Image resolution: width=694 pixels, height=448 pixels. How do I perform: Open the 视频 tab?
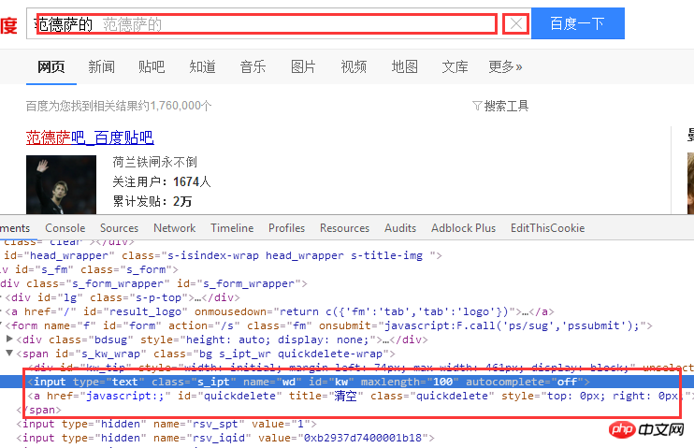coord(354,66)
